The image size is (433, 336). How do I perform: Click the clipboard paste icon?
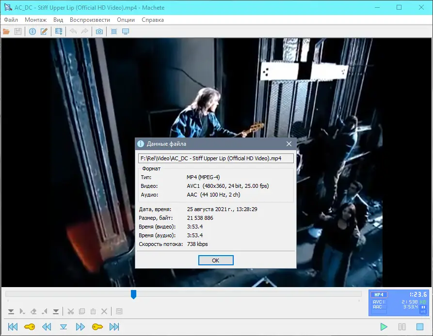pyautogui.click(x=93, y=311)
